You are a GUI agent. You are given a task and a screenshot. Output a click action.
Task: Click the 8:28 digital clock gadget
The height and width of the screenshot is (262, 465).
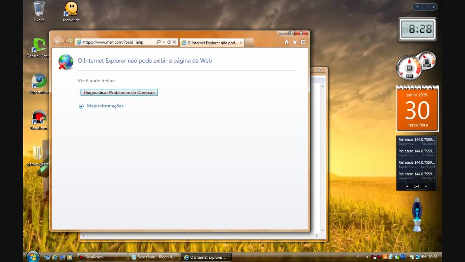point(417,29)
